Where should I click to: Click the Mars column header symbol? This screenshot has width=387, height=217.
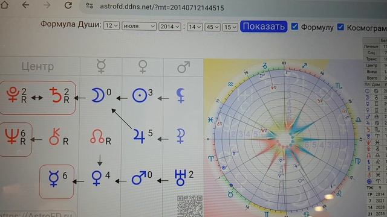coord(183,67)
